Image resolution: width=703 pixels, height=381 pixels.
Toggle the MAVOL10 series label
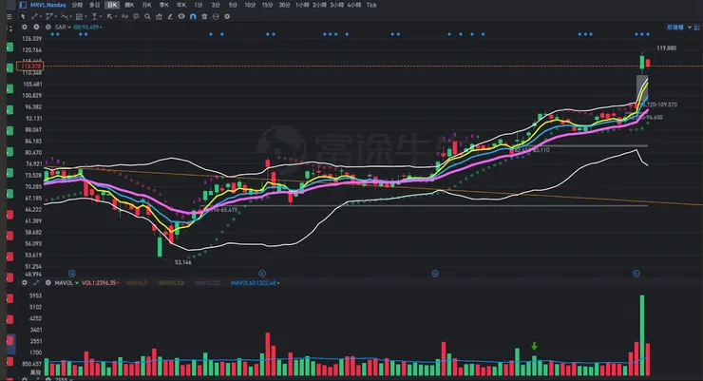[x=171, y=283]
